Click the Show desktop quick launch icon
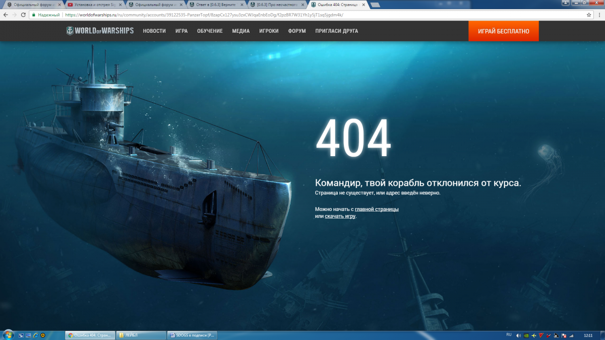This screenshot has height=340, width=605. [x=28, y=335]
